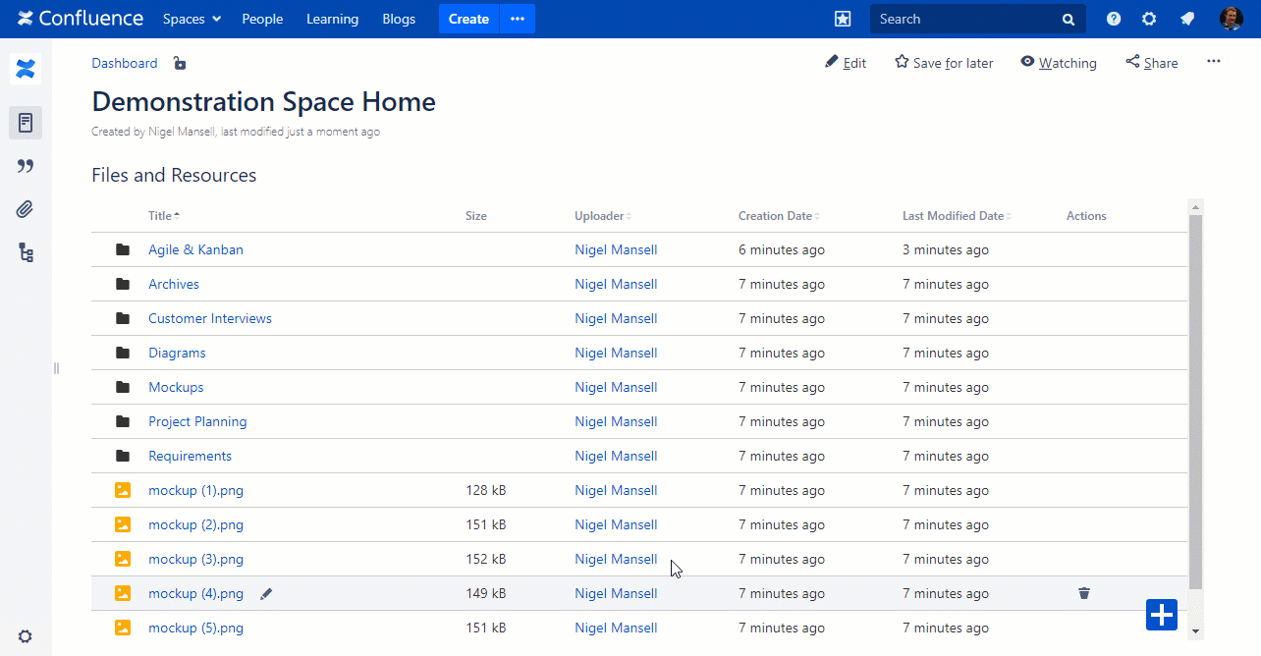The image size is (1261, 656).
Task: Toggle Save for later star
Action: [943, 63]
